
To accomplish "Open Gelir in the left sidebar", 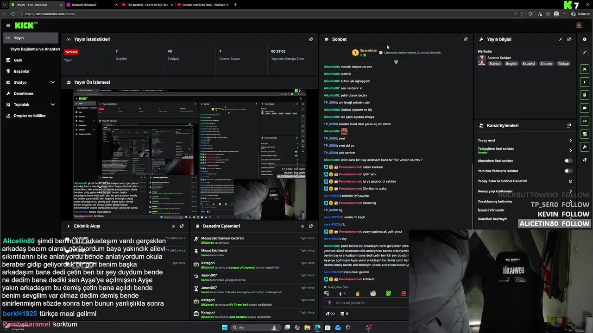I will tap(32, 60).
